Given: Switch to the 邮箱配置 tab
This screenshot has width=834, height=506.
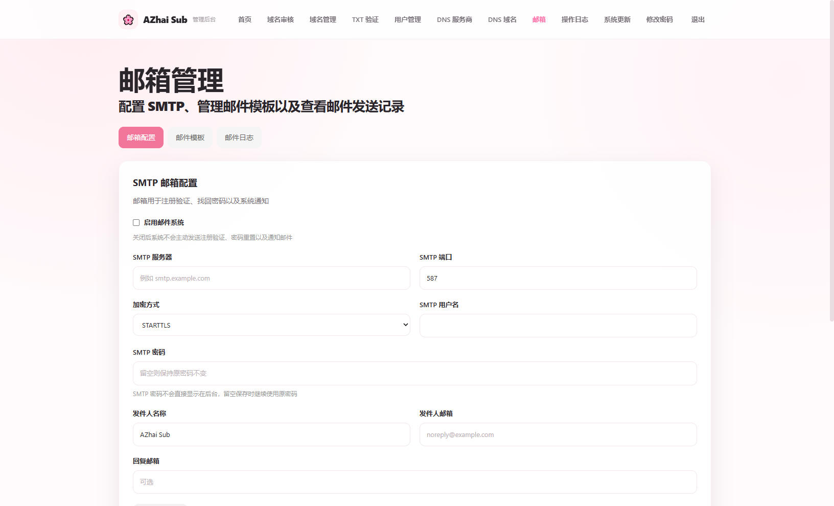Looking at the screenshot, I should 141,137.
